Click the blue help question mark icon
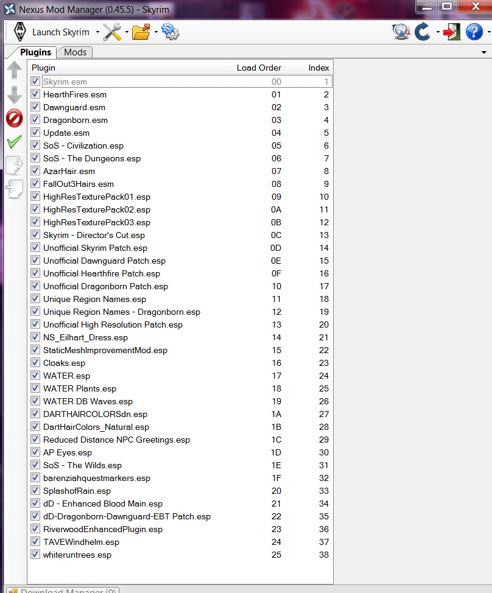The width and height of the screenshot is (492, 593). (474, 32)
